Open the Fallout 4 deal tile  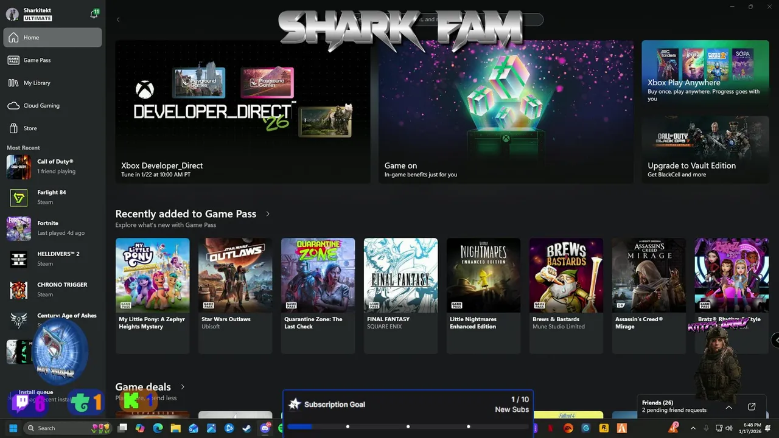[568, 415]
